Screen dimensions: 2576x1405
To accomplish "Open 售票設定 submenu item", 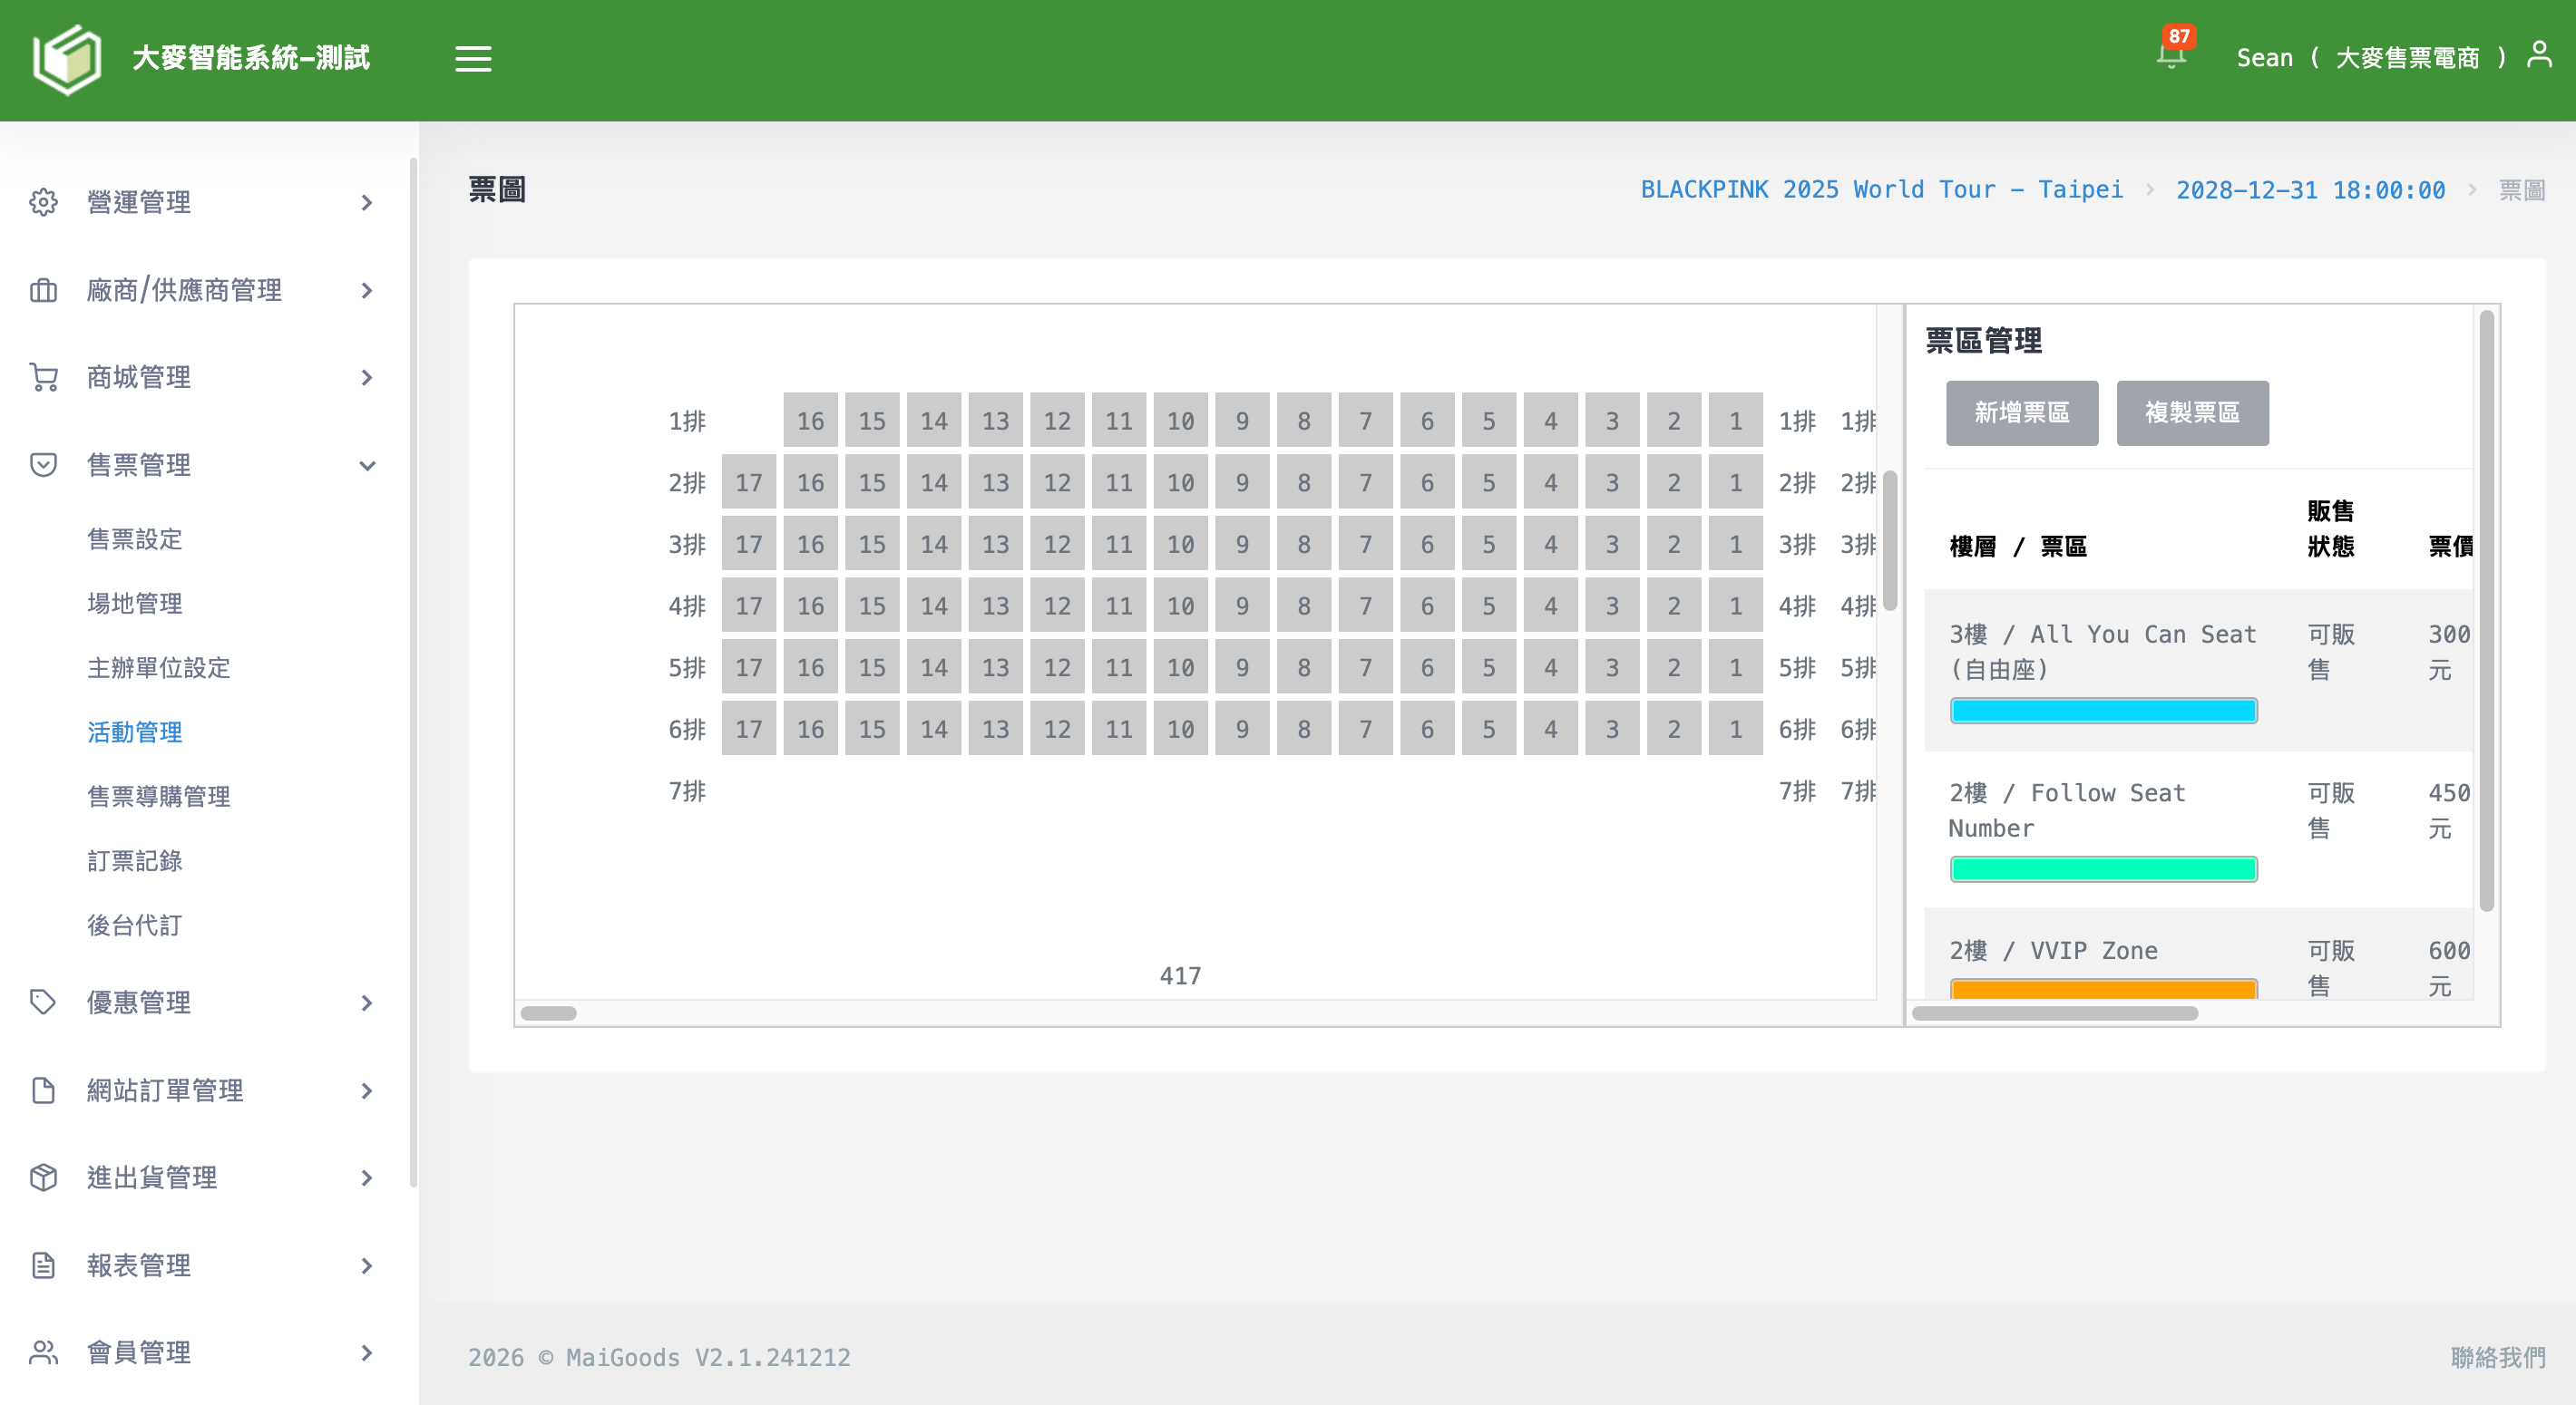I will coord(135,539).
